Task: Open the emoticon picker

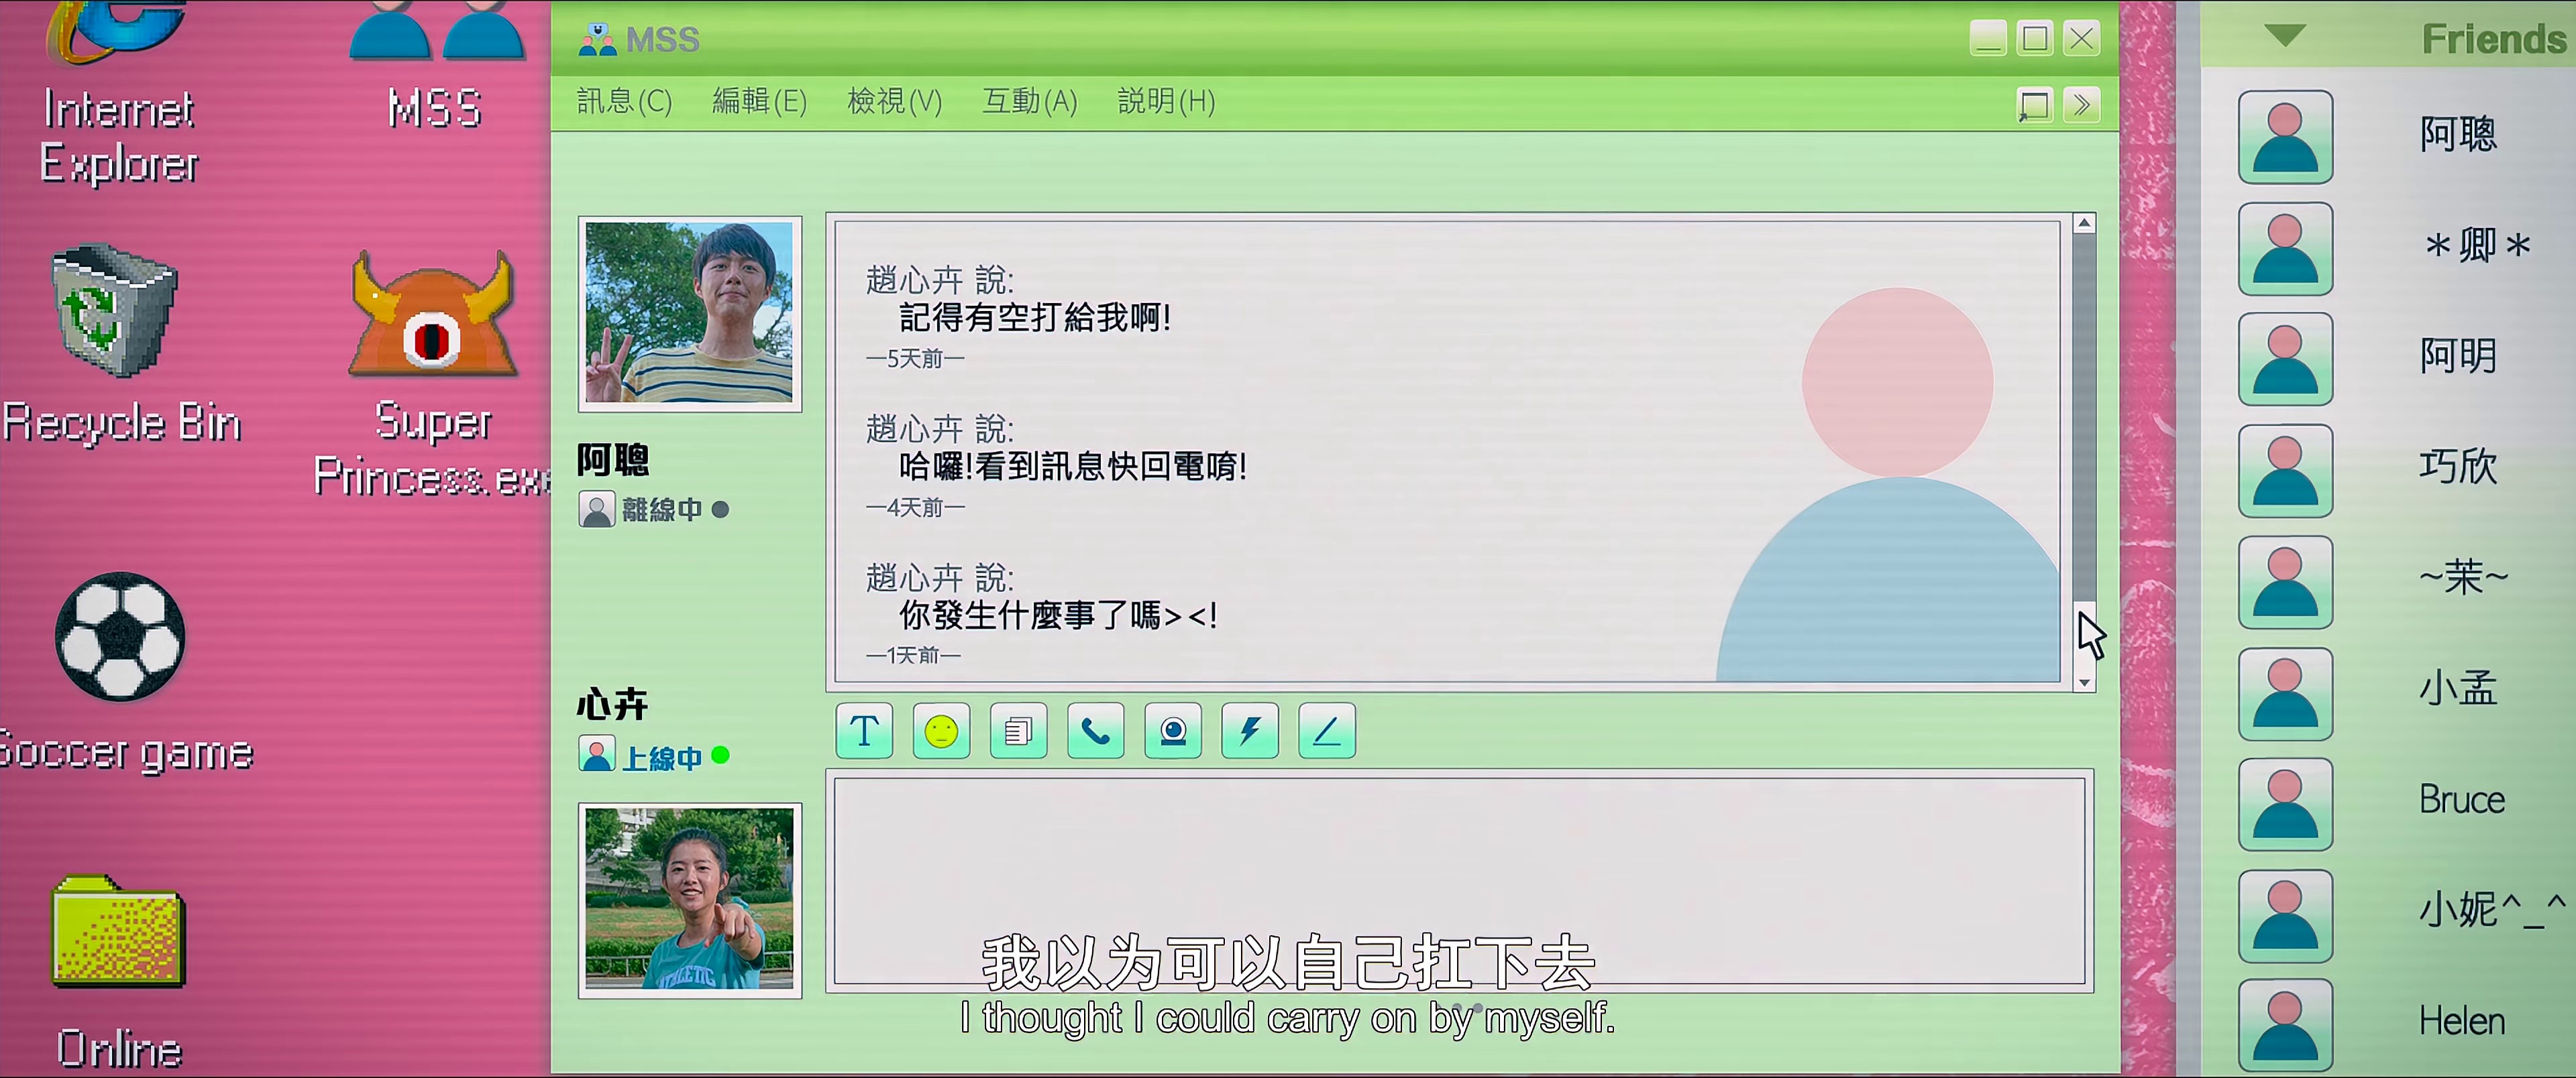Action: tap(940, 730)
